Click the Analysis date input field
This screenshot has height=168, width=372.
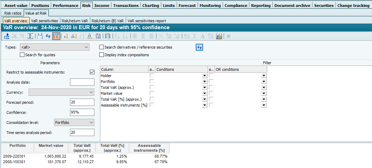[x=82, y=82]
